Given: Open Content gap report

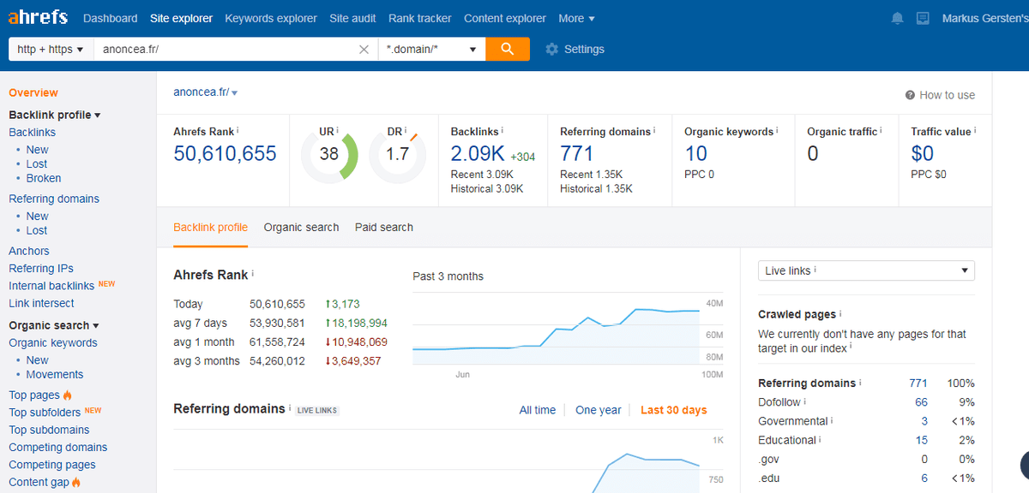Looking at the screenshot, I should pos(39,482).
